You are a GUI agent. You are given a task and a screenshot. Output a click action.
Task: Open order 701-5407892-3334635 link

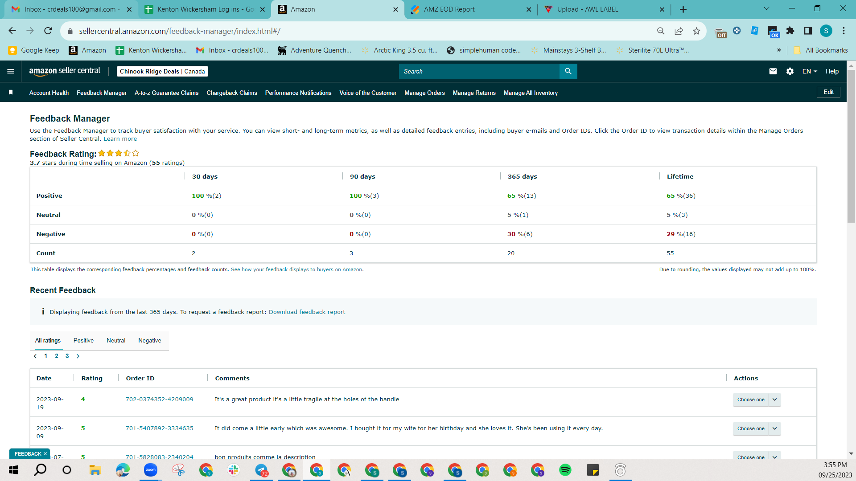pos(159,428)
